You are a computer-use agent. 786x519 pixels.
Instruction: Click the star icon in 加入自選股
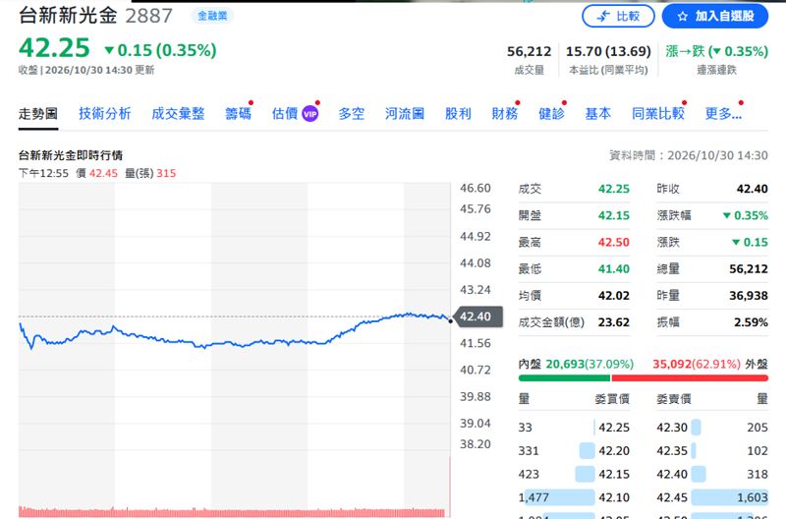point(682,17)
